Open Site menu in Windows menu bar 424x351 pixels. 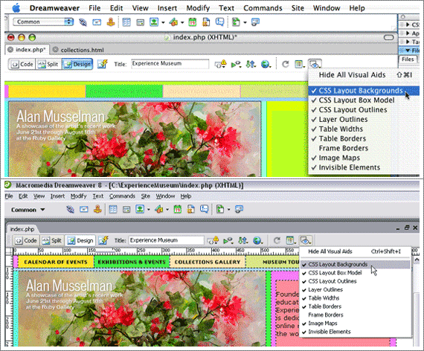tap(146, 196)
